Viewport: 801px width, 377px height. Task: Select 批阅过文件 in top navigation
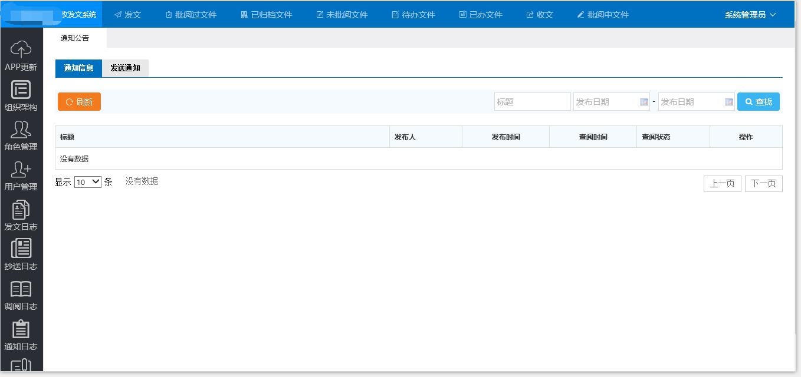pos(191,14)
